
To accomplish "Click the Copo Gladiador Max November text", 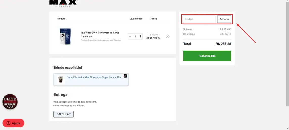I will (x=94, y=77).
